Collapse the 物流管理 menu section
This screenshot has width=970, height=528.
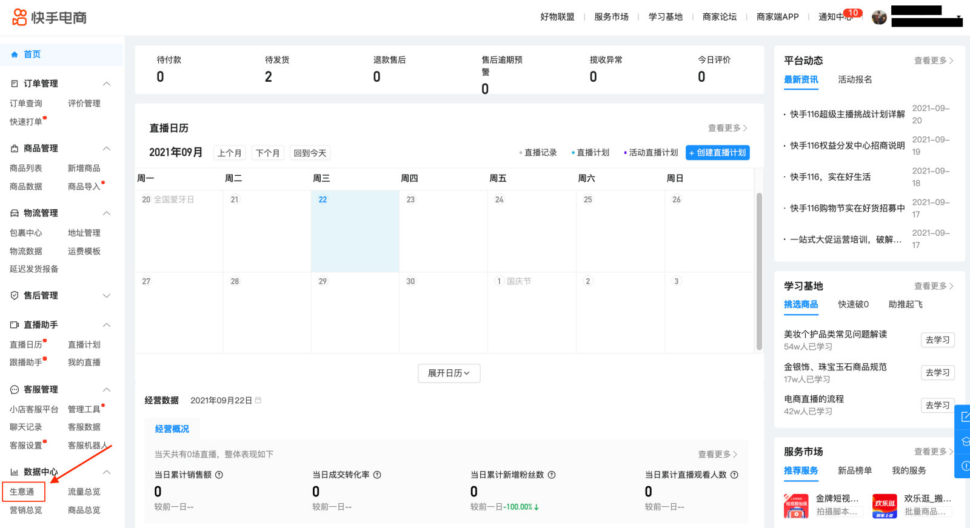pyautogui.click(x=107, y=213)
